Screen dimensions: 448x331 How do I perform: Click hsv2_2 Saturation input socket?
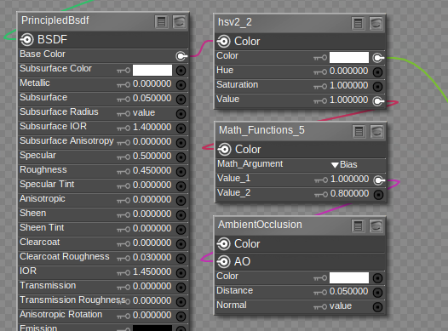click(377, 87)
